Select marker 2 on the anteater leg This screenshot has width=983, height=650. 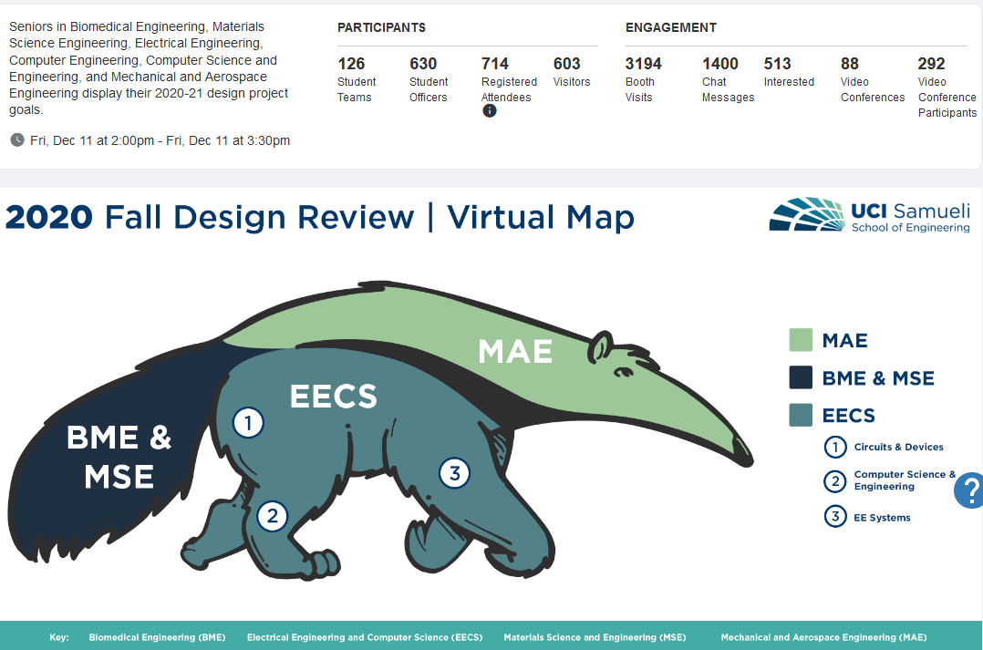[x=272, y=516]
